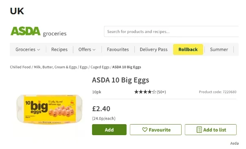This screenshot has height=149, width=246.
Task: Open the Favourites menu item
Action: [118, 49]
